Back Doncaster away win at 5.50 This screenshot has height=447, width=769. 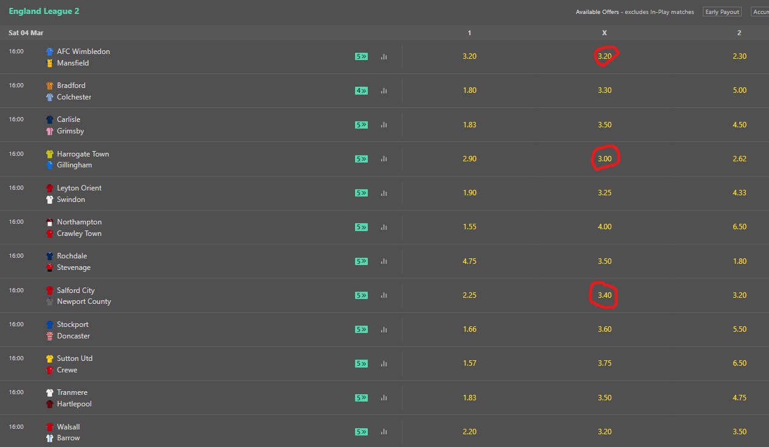coord(739,329)
